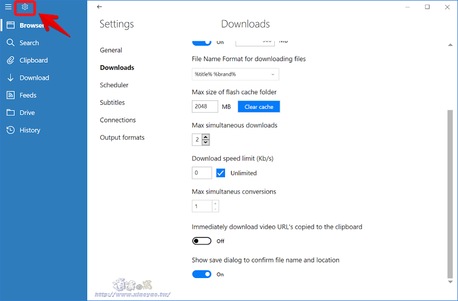Open the hamburger menu

pyautogui.click(x=8, y=7)
